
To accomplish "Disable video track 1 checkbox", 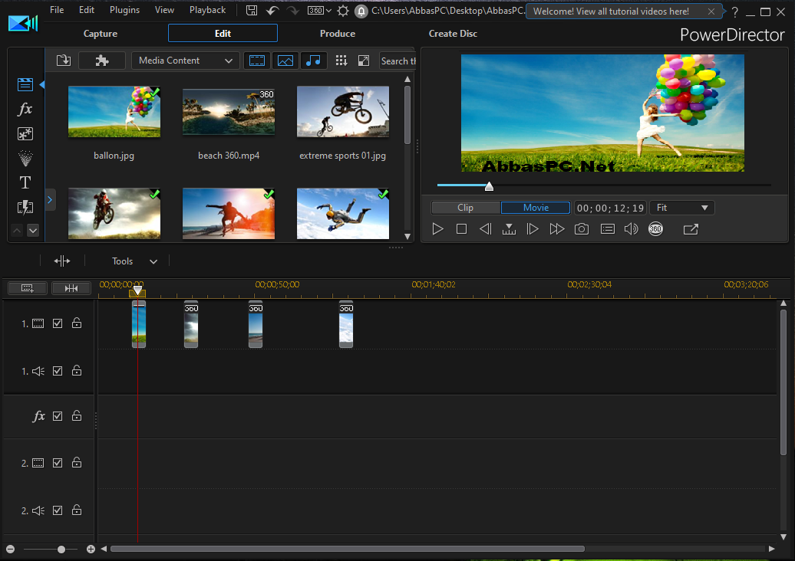I will click(x=58, y=323).
